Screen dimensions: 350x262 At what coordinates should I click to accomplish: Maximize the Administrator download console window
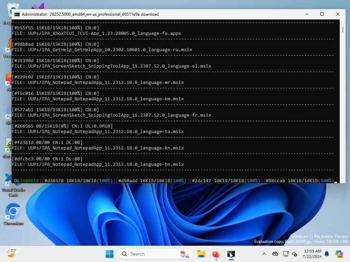point(322,14)
